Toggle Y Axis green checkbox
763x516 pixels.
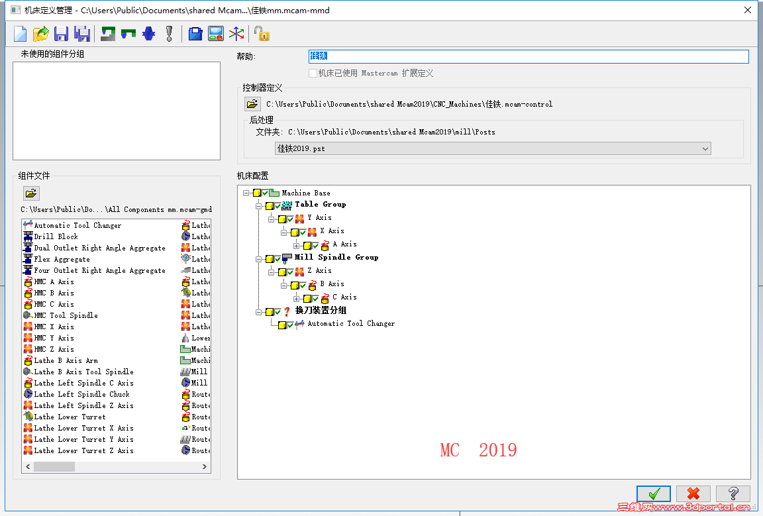(291, 219)
